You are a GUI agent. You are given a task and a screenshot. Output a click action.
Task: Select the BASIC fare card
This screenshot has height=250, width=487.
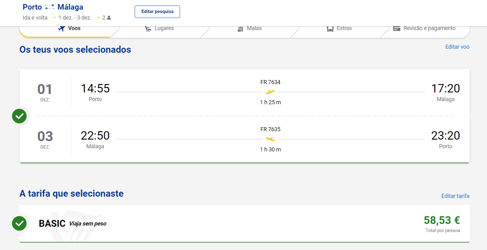[217, 223]
